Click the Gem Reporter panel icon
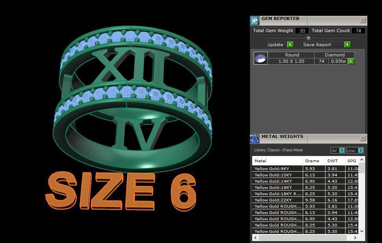Viewport: 382px width, 243px height. (255, 20)
